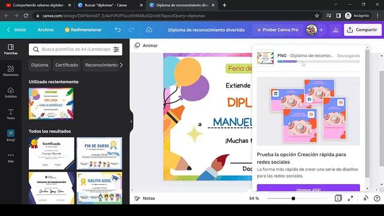384x216 pixels.
Task: Click the template search input field
Action: click(x=76, y=49)
